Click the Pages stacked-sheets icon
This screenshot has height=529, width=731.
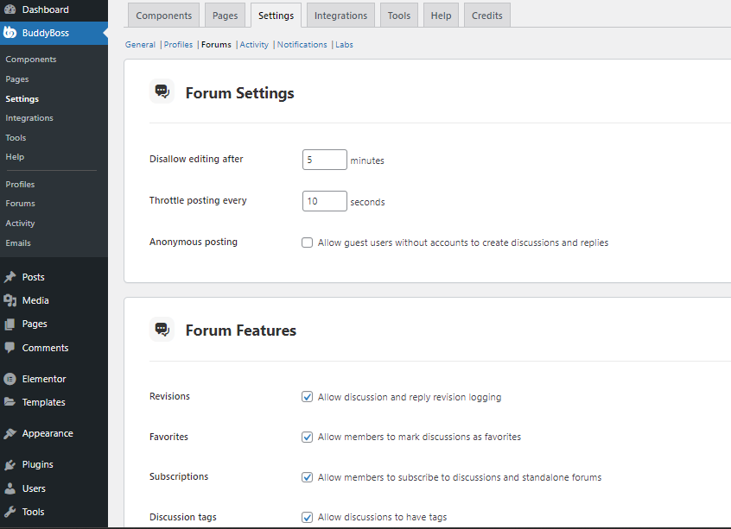[10, 324]
